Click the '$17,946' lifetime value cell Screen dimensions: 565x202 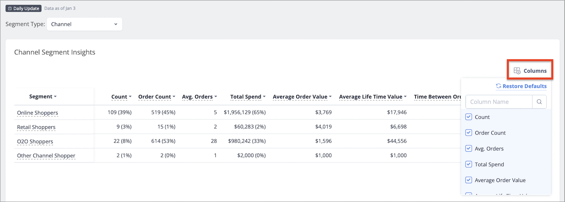coord(397,112)
